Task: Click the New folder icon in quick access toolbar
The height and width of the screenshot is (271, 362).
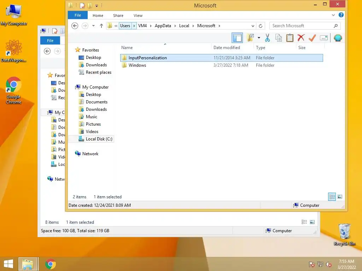Action: point(90,5)
